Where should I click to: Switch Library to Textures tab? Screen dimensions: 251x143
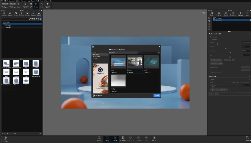16,14
